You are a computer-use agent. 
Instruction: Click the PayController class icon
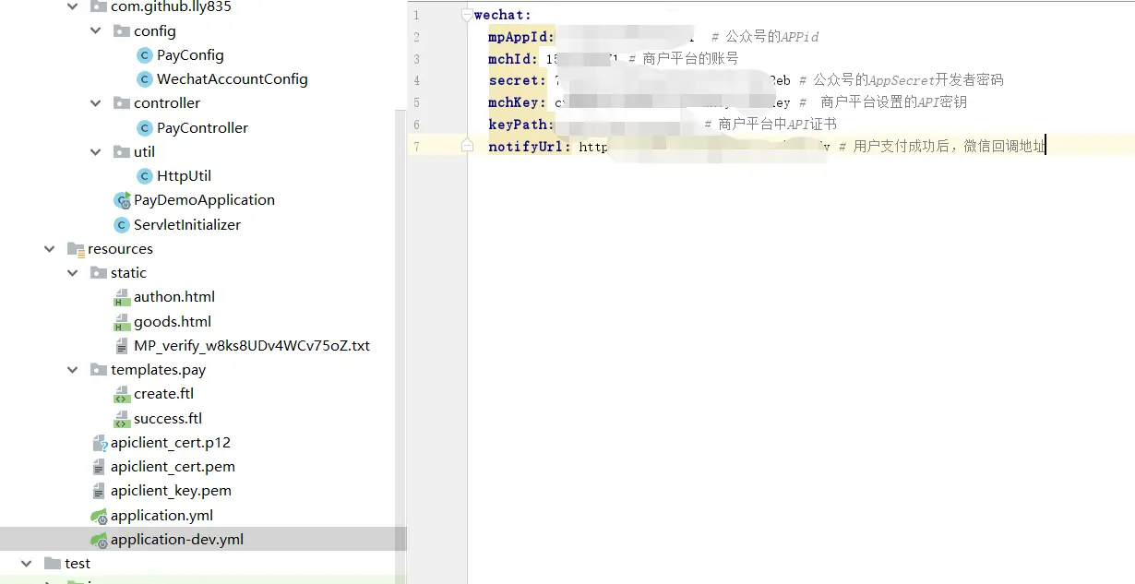tap(144, 128)
